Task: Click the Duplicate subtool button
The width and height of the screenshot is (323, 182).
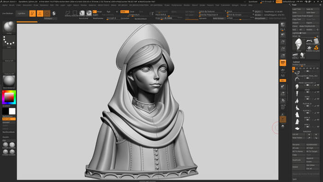Action: (x=299, y=160)
